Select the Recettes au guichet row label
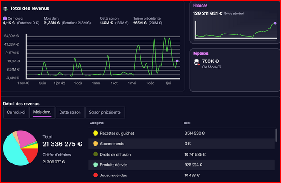The width and height of the screenshot is (281, 183). 117,133
